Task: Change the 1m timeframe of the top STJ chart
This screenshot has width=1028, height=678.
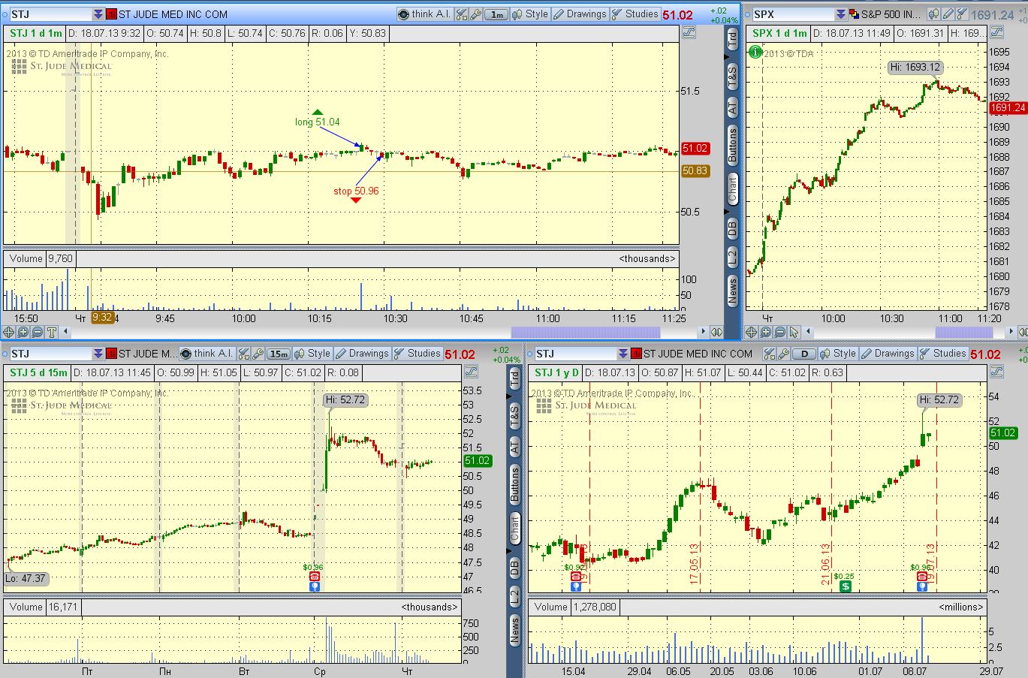Action: tap(496, 14)
